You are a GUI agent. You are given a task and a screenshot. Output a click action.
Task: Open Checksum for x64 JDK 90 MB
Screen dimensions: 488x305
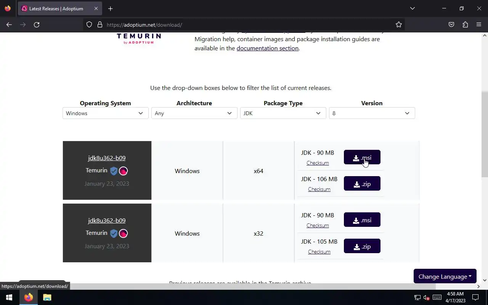pos(318,163)
